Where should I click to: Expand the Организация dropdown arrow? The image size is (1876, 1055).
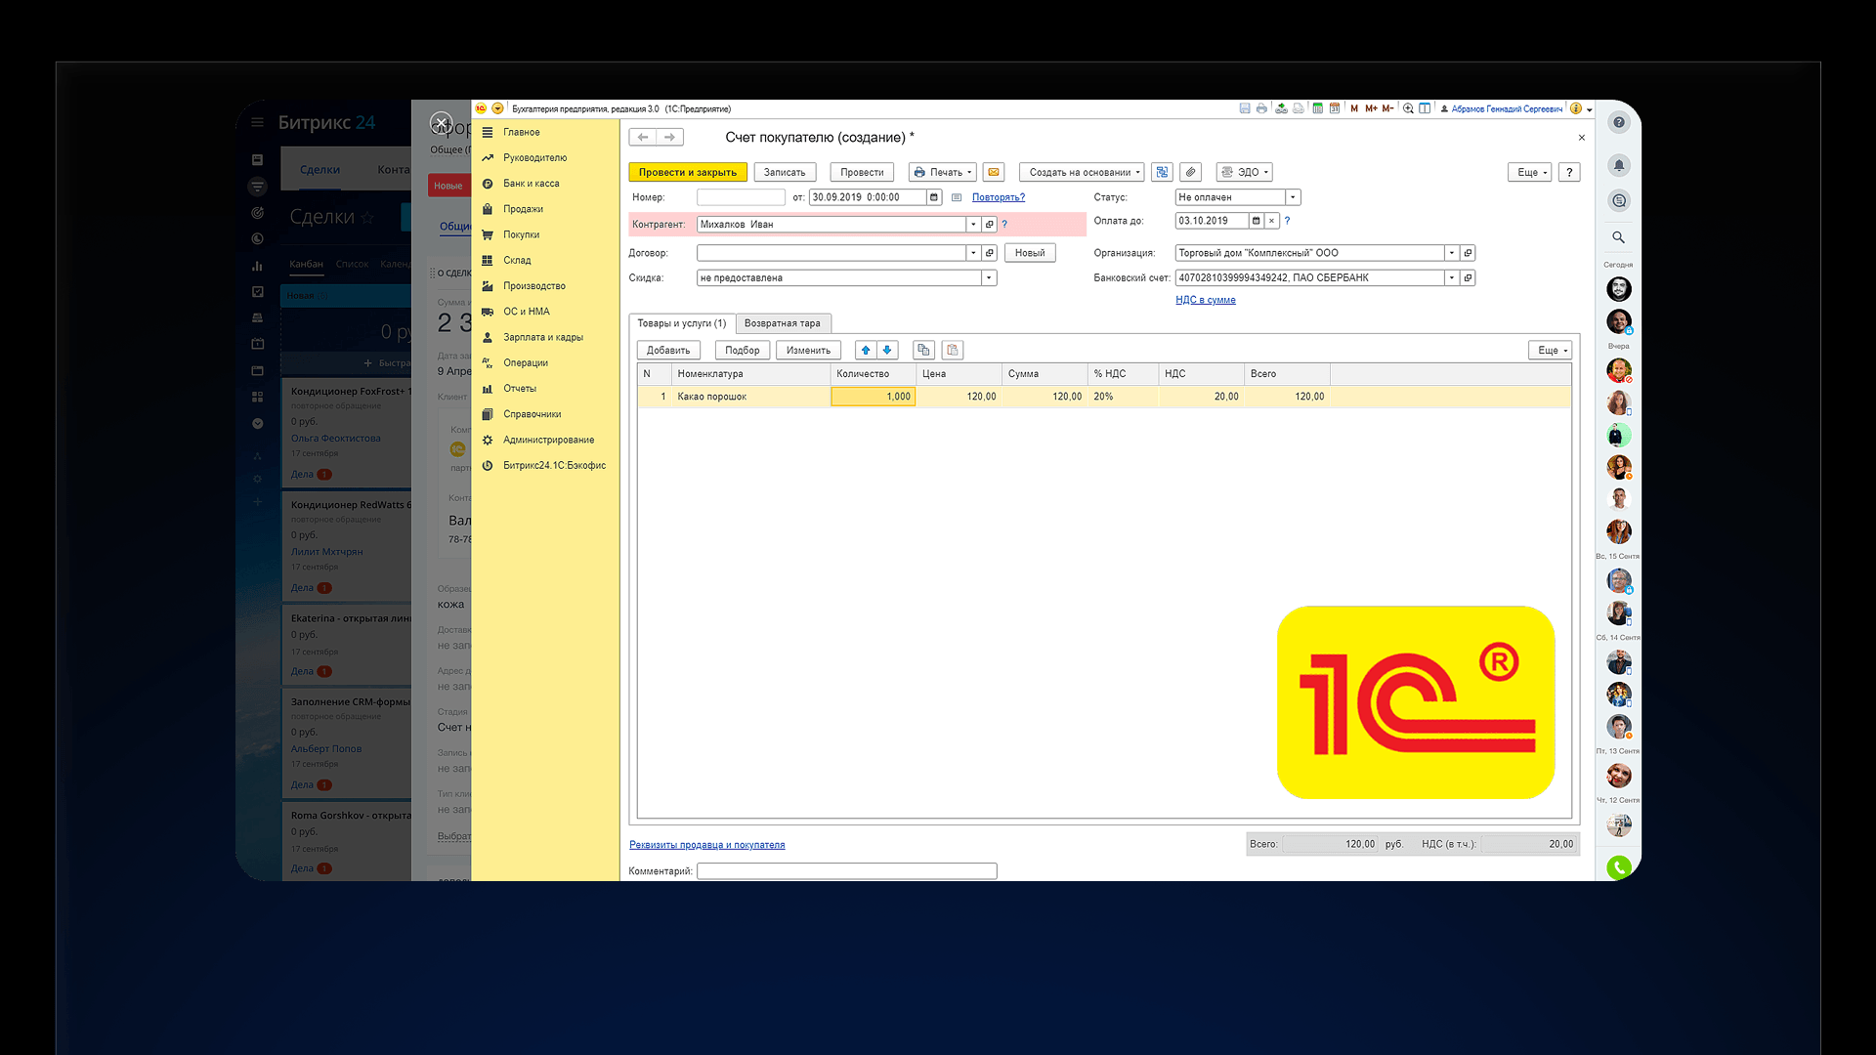point(1452,253)
